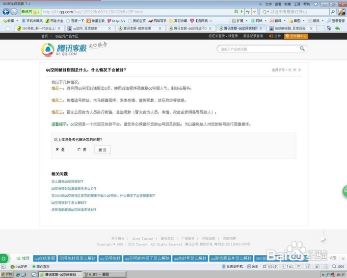Screen dimensions: 347x278
Task: Click the search magnifier in browser search box
Action: pos(333,12)
